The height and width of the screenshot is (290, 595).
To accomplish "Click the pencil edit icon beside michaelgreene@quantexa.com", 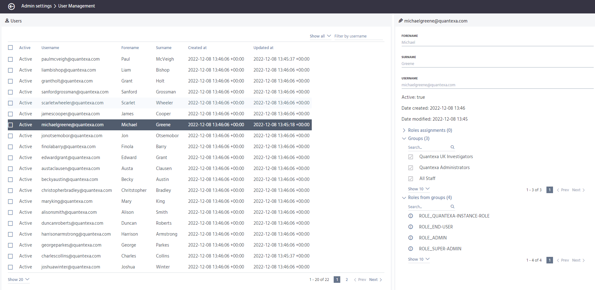I will click(400, 21).
